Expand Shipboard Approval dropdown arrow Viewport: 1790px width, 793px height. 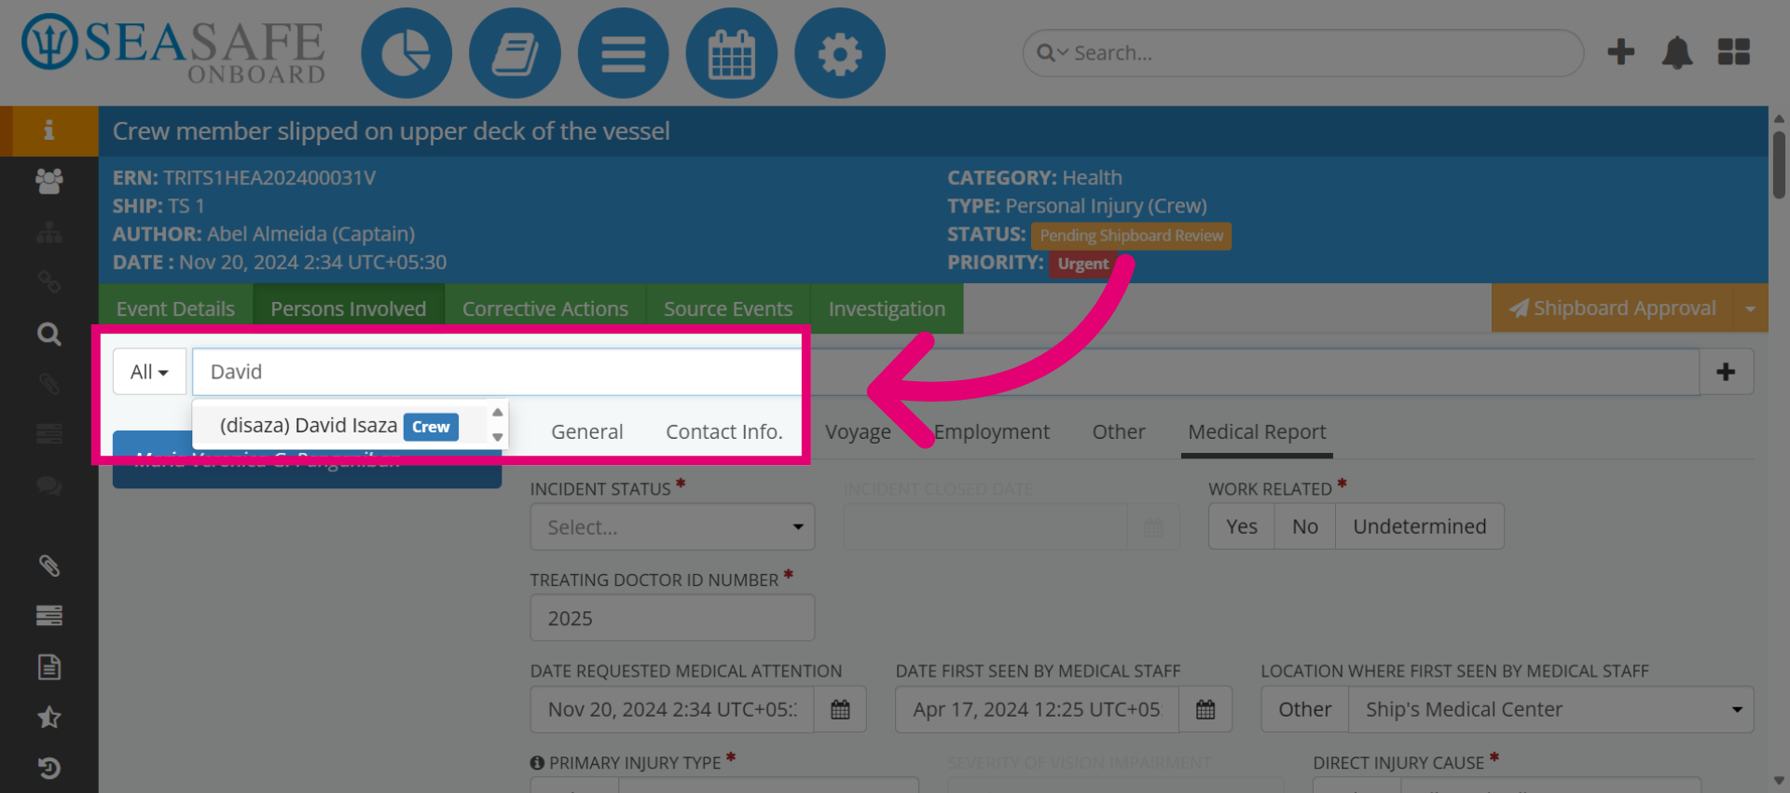click(1750, 308)
